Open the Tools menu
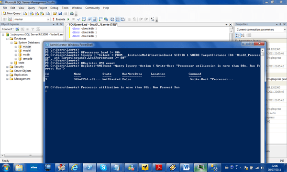Screen dimensions: 287x172 (x=65, y=8)
